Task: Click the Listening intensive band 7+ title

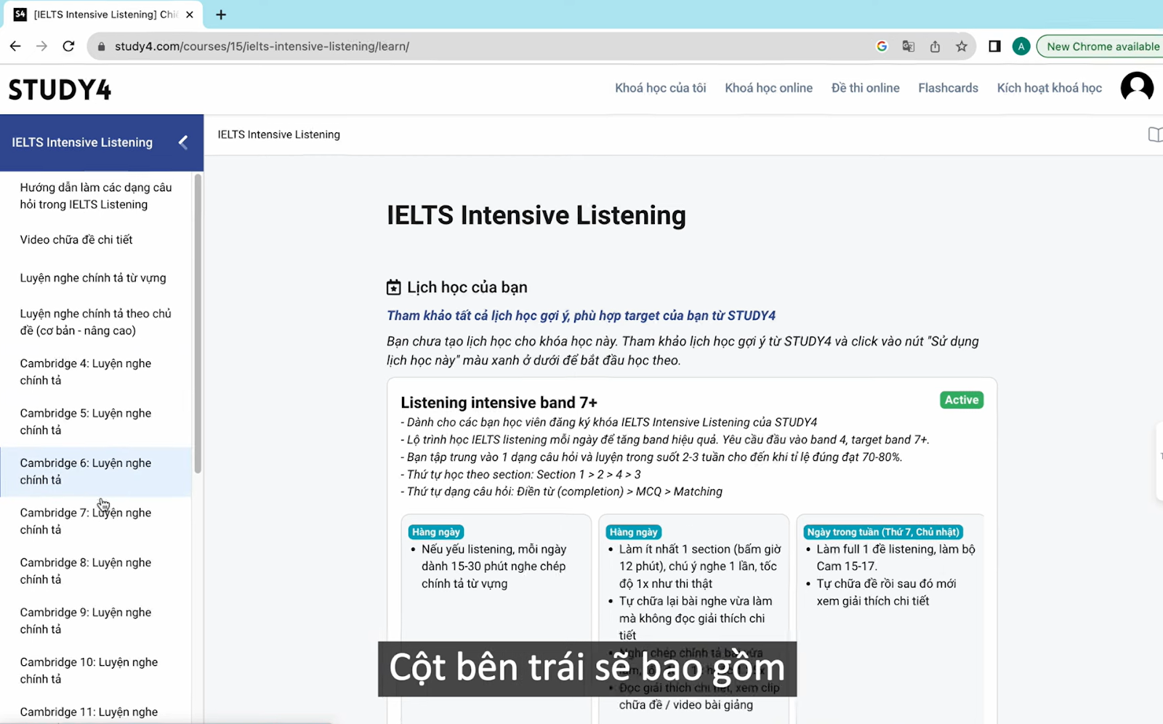Action: coord(499,403)
